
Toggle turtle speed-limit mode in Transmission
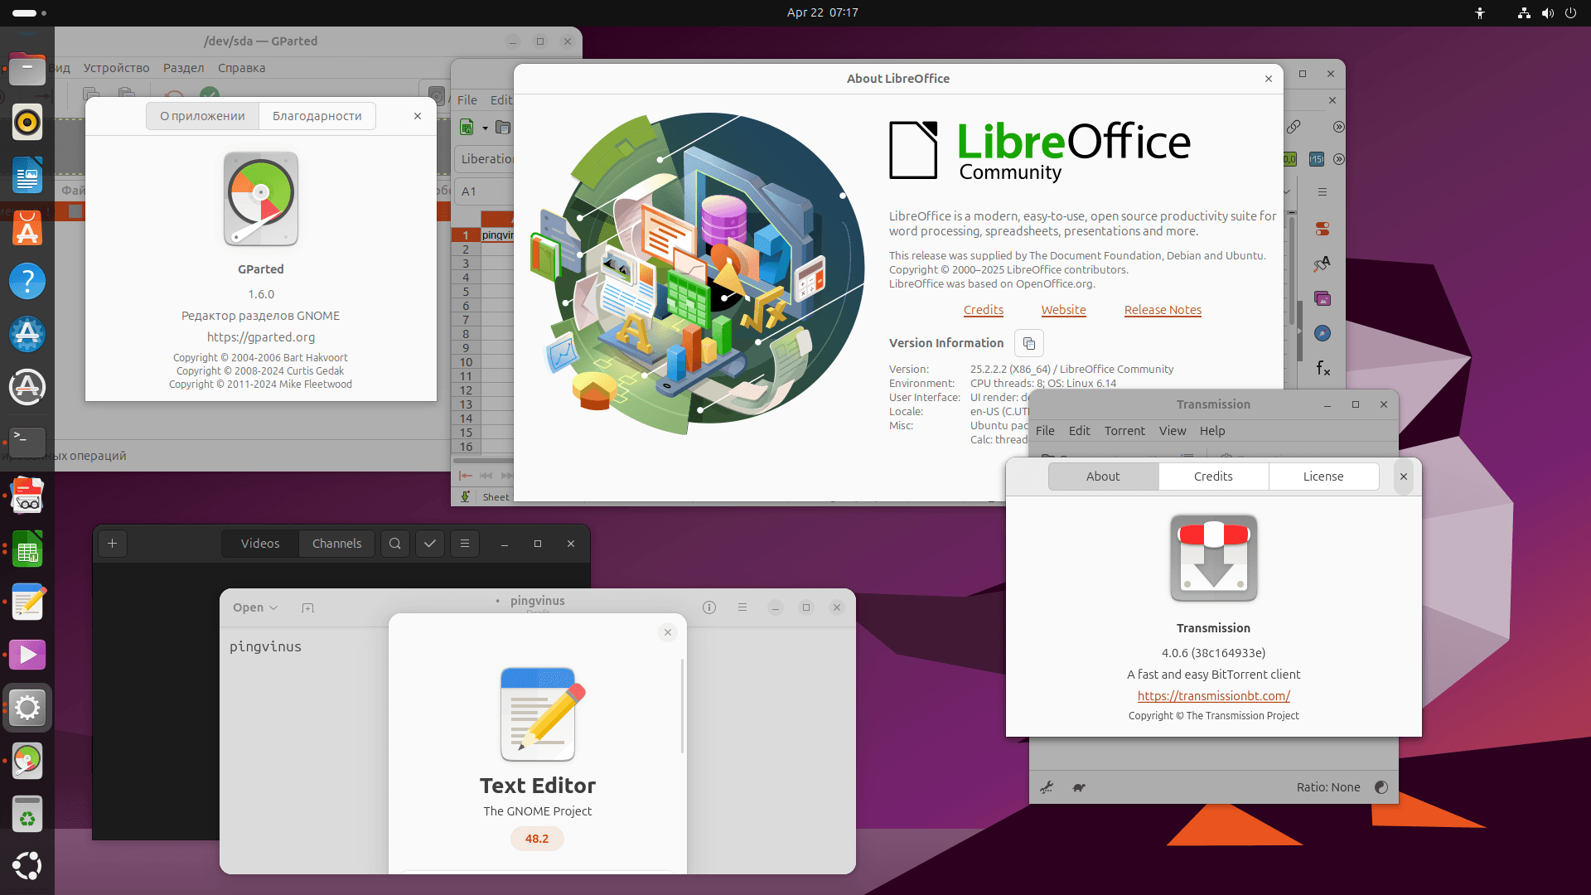pyautogui.click(x=1079, y=787)
